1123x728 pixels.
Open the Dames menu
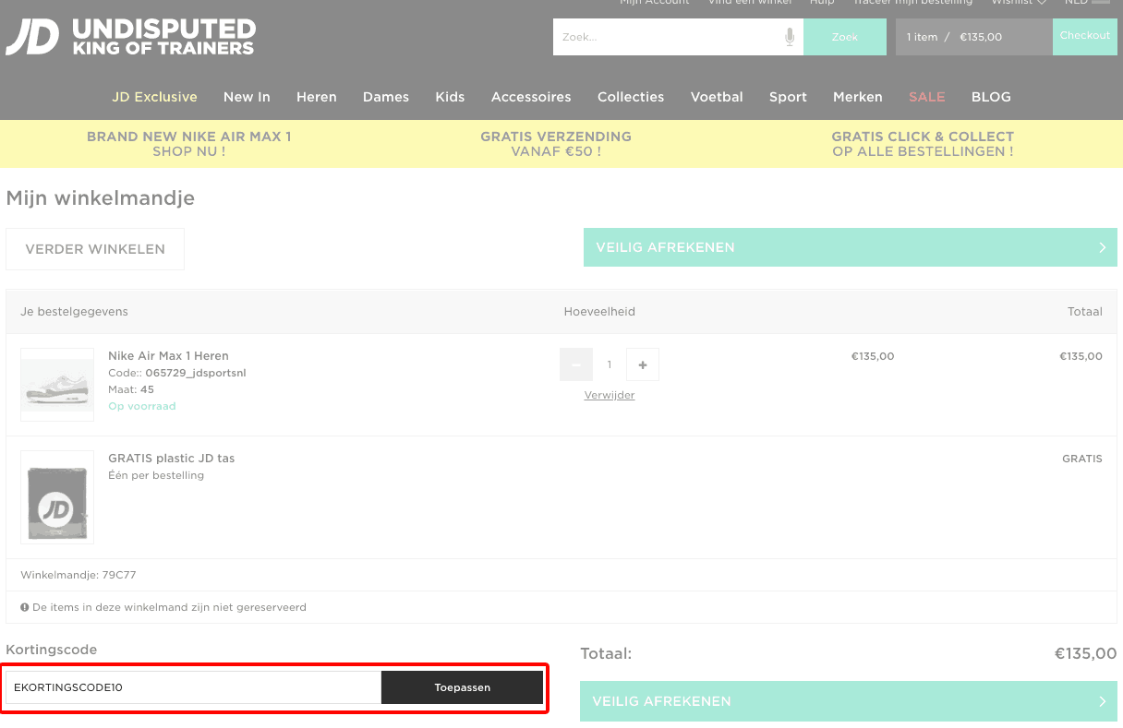[386, 97]
